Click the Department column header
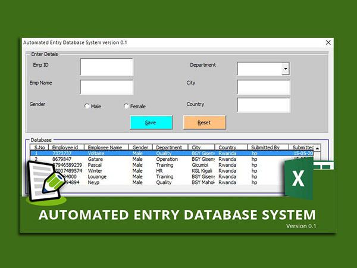 (170, 147)
